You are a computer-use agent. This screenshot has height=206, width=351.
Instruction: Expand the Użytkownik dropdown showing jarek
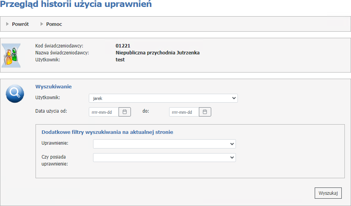pyautogui.click(x=163, y=98)
